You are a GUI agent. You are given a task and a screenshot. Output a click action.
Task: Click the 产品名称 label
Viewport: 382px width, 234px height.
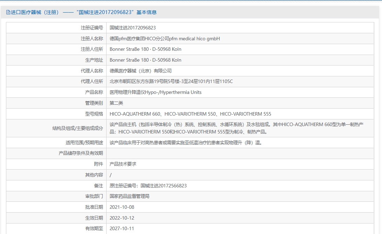point(94,92)
